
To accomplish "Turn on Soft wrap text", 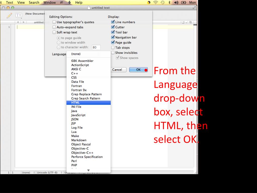I will tap(54, 32).
